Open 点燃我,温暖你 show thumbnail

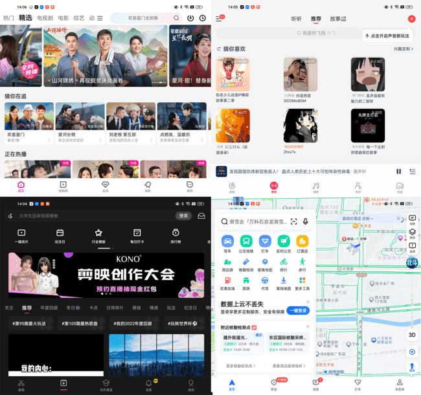(x=182, y=116)
